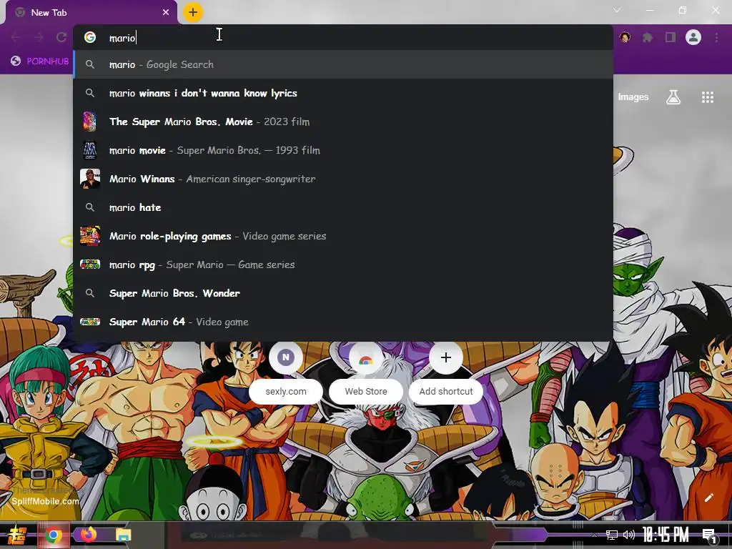
Task: Select The Super Mario Bros. Movie suggestion
Action: point(343,122)
